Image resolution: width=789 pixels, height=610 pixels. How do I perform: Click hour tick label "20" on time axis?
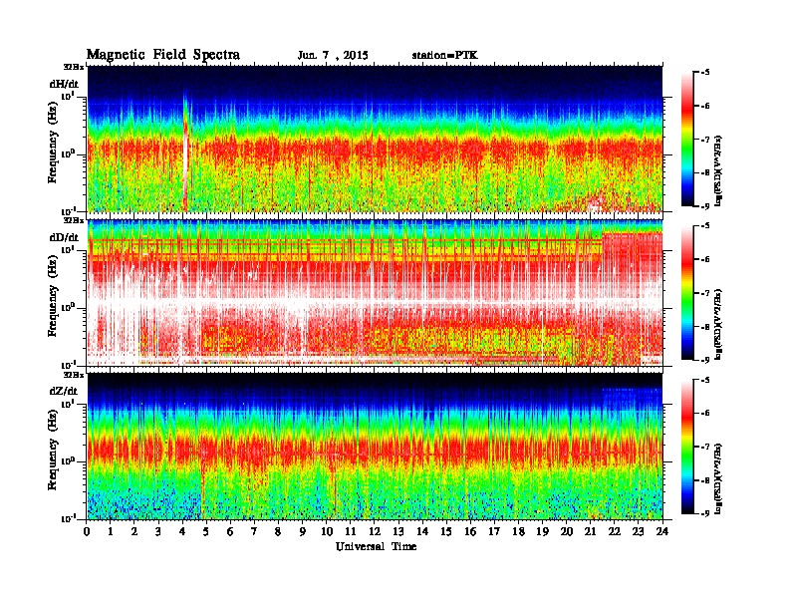click(x=567, y=531)
